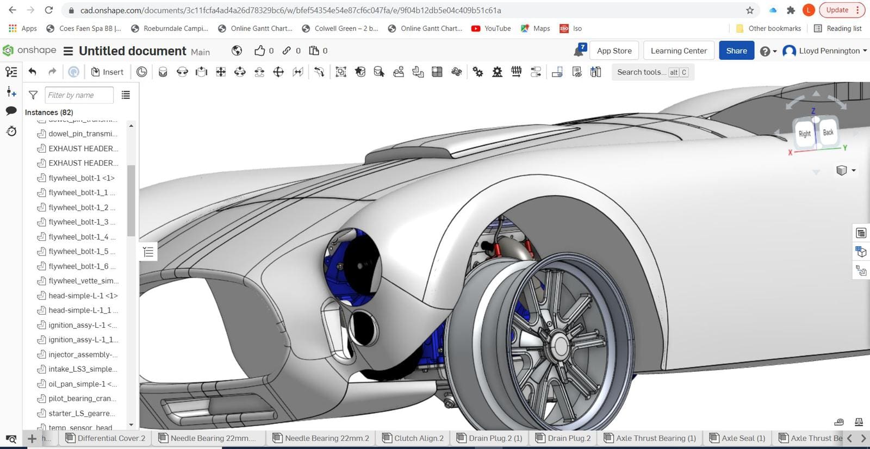Screen dimensions: 870x449
Task: Open the Differential Cover.2 tab
Action: coord(105,438)
